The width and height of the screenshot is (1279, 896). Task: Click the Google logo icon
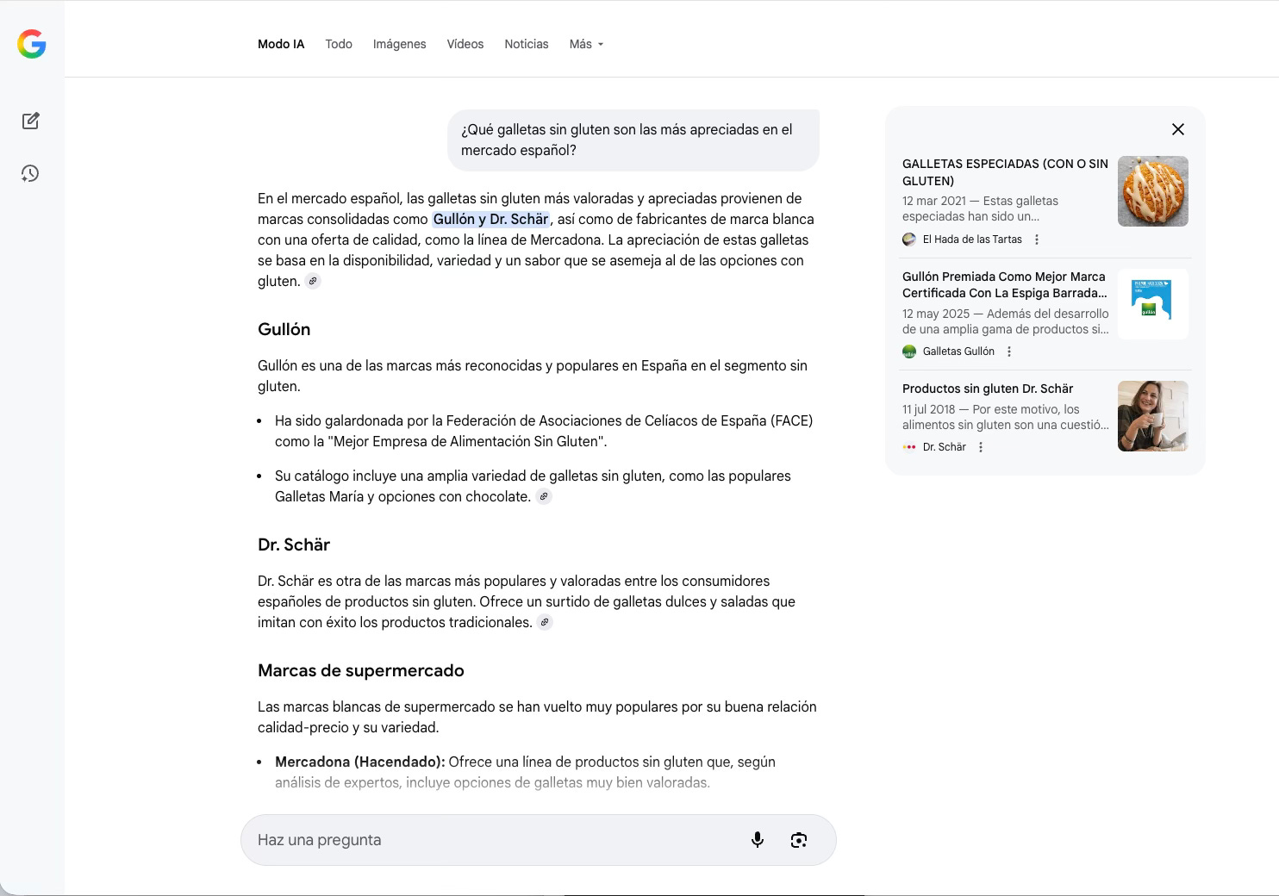pos(32,44)
